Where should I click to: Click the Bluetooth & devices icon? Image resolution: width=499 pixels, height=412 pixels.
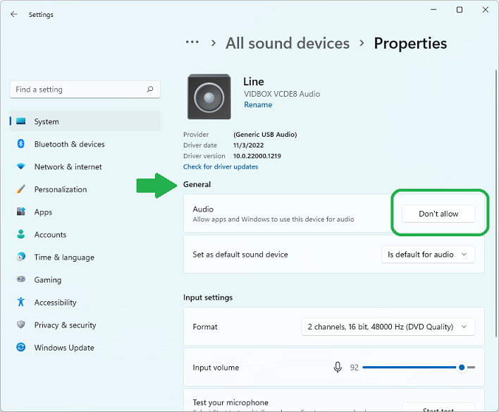pos(21,144)
